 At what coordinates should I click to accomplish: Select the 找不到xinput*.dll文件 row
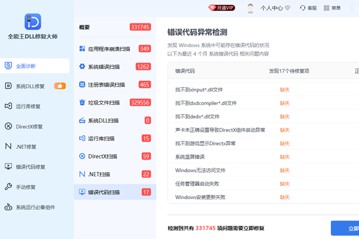tap(263, 90)
